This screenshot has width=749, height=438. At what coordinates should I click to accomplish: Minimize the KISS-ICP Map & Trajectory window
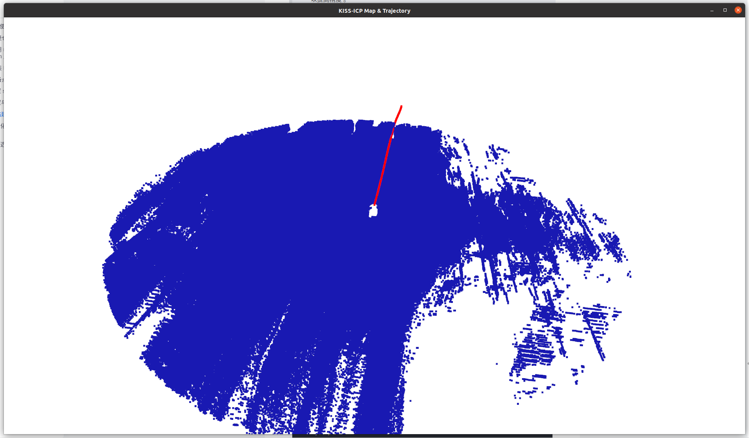click(x=712, y=10)
